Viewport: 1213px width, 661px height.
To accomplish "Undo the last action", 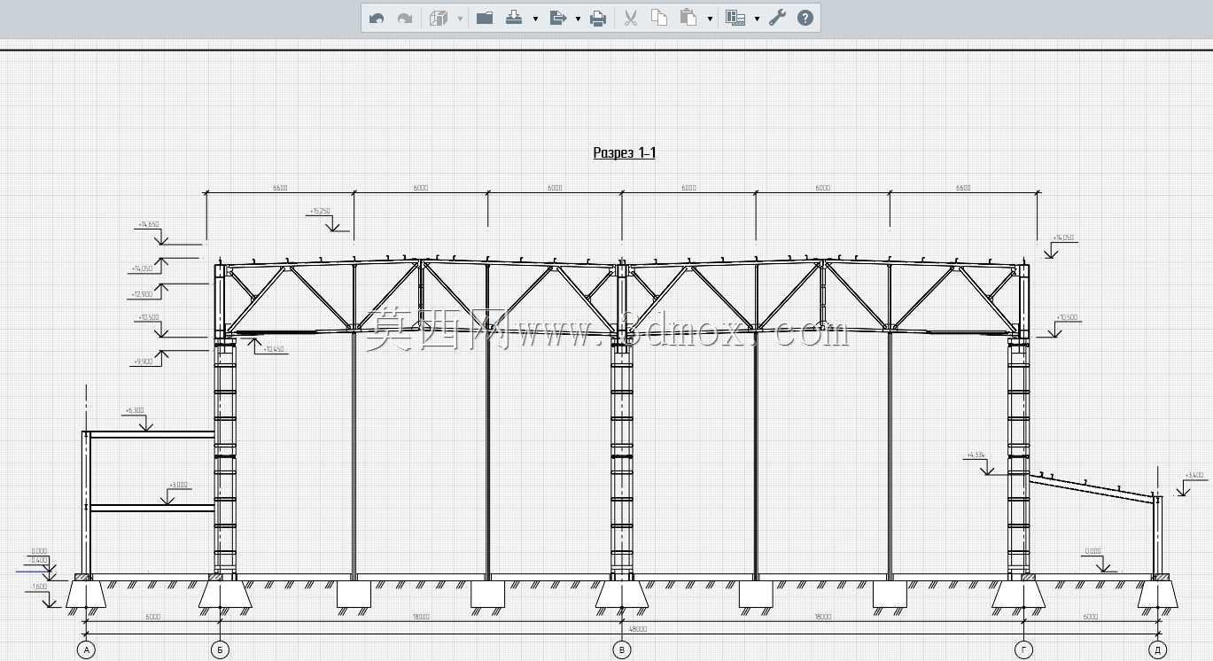I will (x=377, y=18).
